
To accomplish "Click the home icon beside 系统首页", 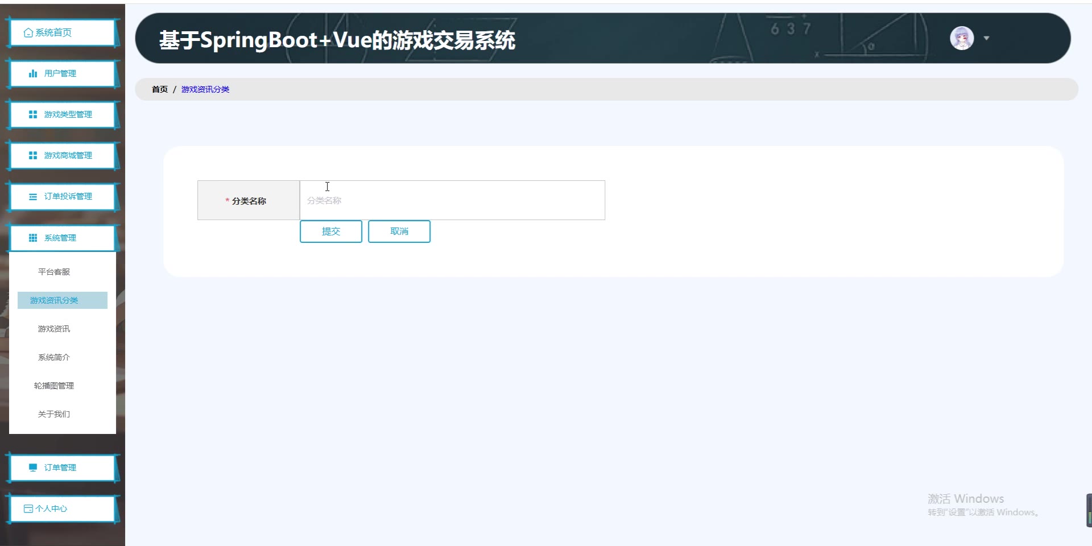I will click(x=28, y=33).
